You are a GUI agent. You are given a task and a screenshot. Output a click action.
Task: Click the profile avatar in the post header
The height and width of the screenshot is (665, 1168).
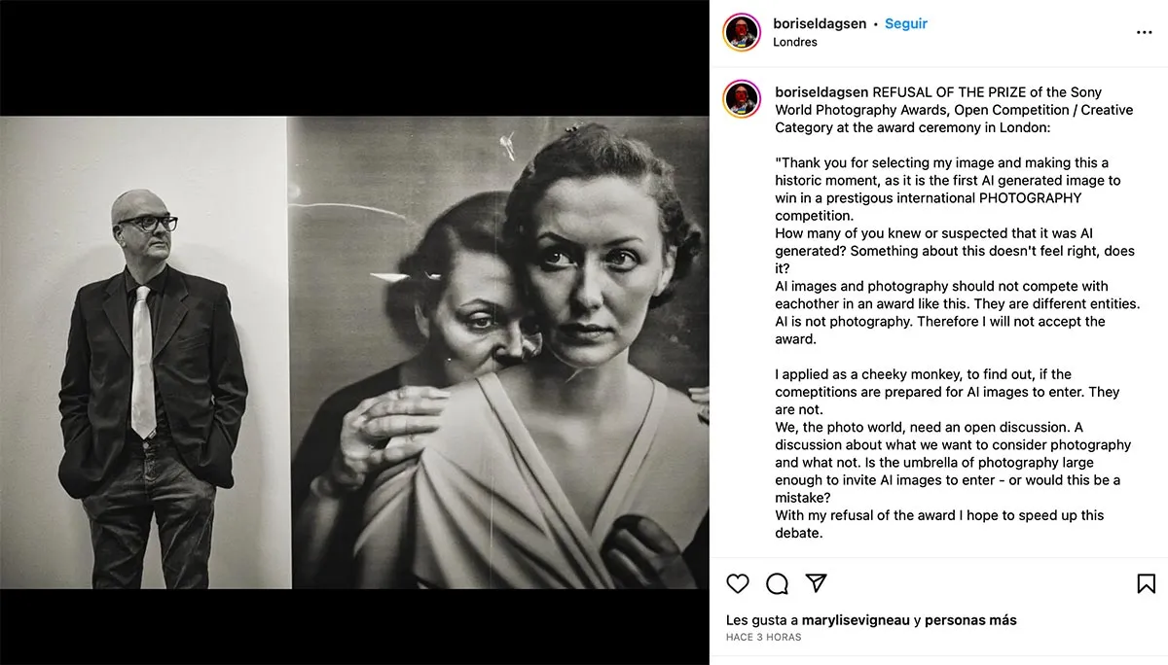tap(742, 32)
